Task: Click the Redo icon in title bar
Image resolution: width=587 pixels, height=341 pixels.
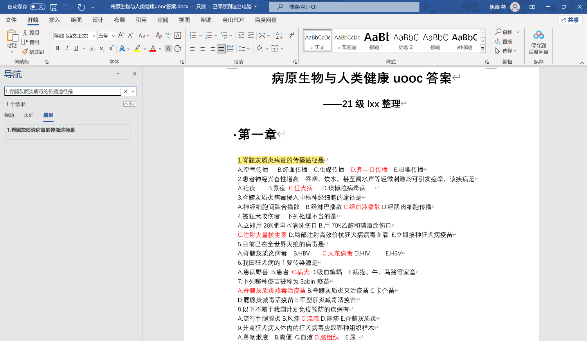Action: click(81, 7)
